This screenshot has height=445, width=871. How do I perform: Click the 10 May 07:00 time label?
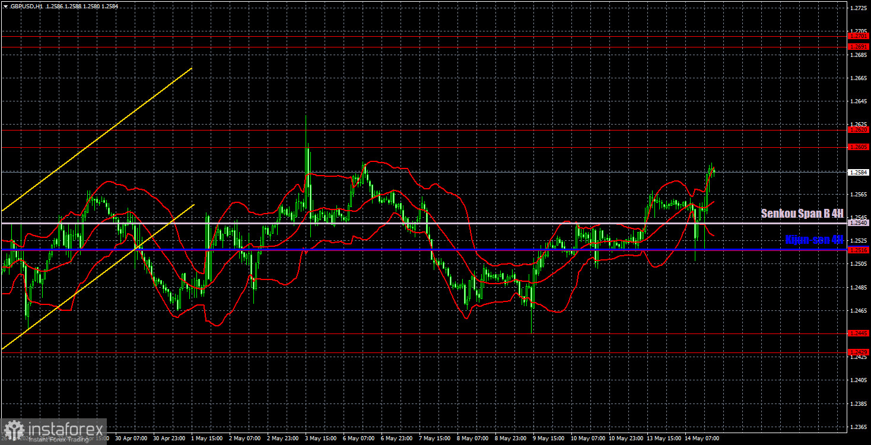click(589, 439)
